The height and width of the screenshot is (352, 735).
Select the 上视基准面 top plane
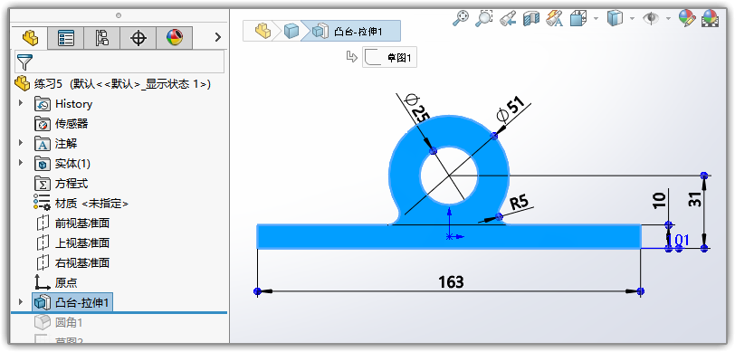(72, 243)
